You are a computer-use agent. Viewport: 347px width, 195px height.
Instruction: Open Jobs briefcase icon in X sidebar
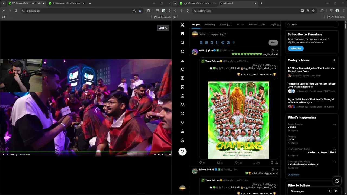[182, 96]
